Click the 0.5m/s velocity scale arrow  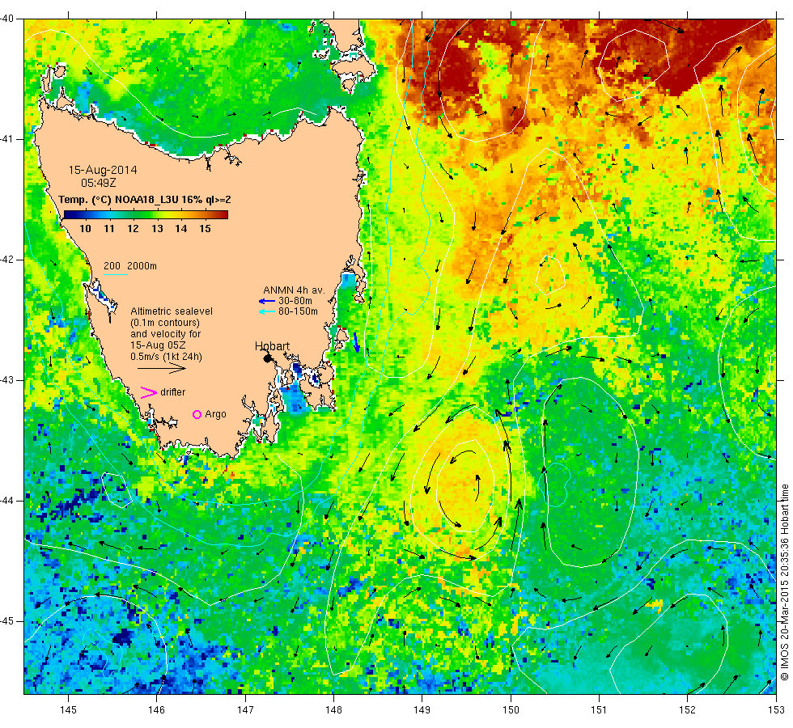[x=162, y=369]
